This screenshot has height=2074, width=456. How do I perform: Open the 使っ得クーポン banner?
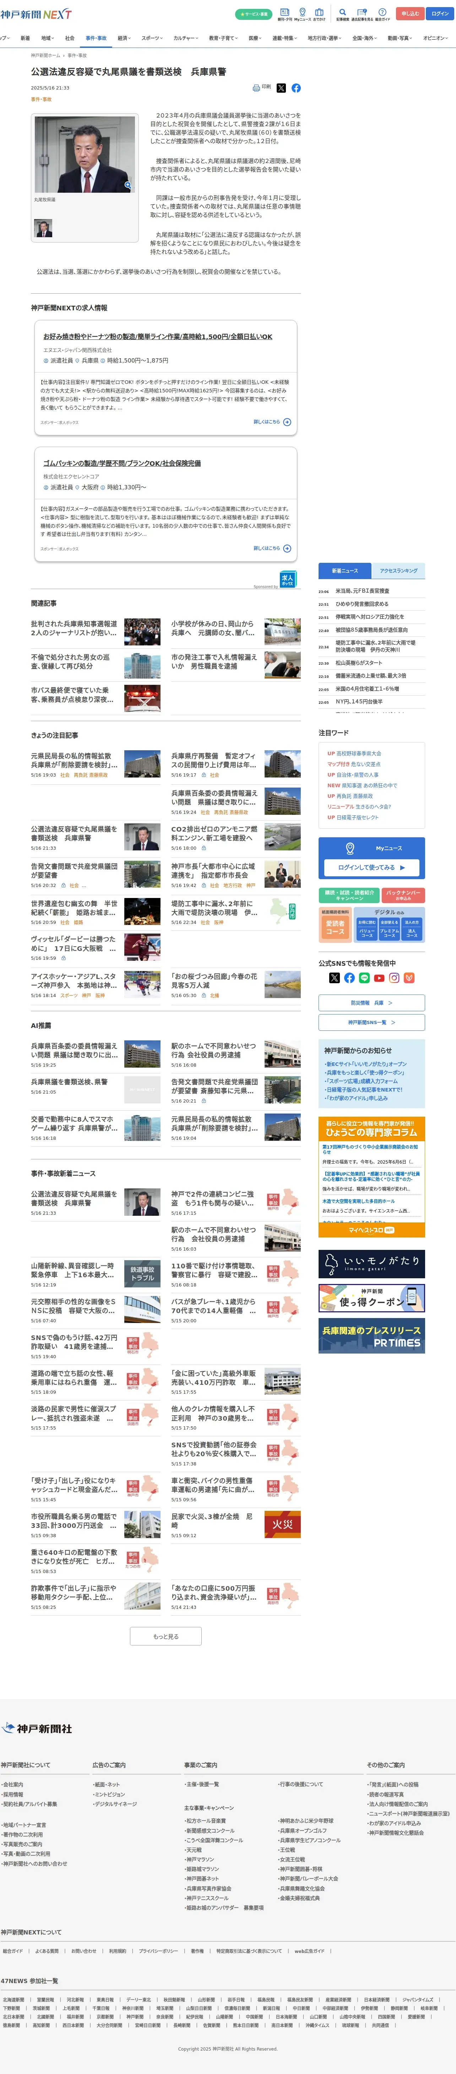[x=371, y=1298]
